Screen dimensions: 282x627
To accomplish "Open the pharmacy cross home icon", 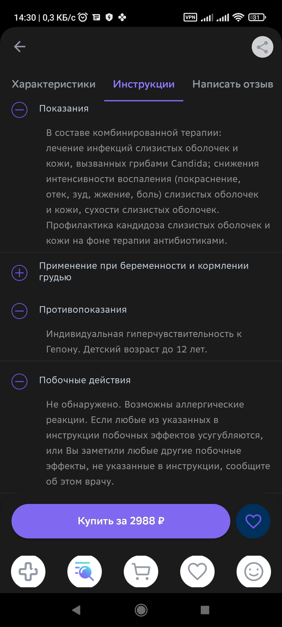I will 28,571.
